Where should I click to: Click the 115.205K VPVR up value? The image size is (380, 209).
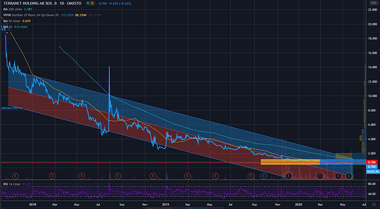point(67,15)
